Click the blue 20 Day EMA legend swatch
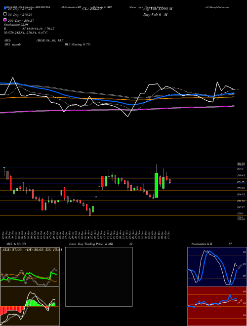The height and width of the screenshot is (326, 247). tap(5, 8)
